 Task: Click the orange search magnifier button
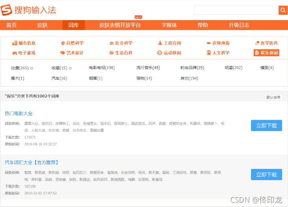pos(283,10)
